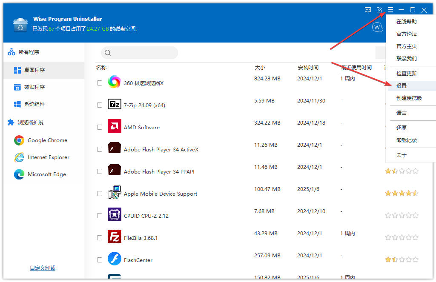The width and height of the screenshot is (436, 282).
Task: Click the search input field
Action: [x=139, y=53]
